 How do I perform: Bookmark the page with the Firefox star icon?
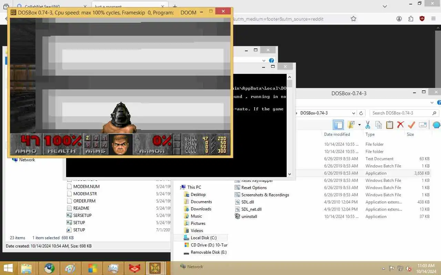pos(353,19)
